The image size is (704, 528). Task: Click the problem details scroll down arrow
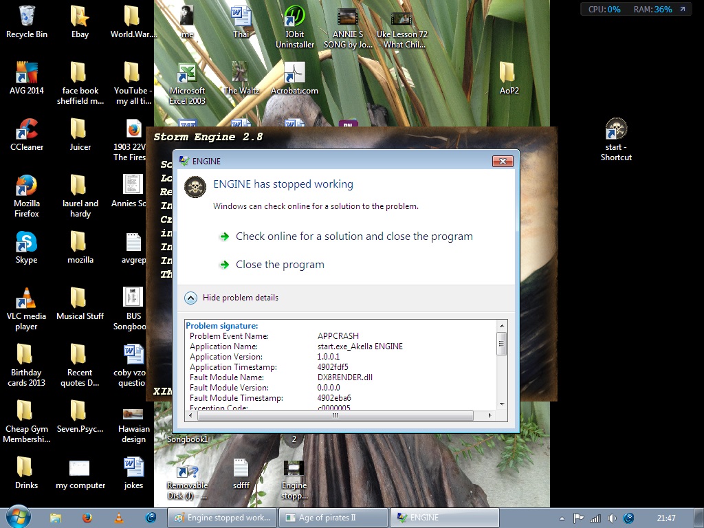point(502,404)
